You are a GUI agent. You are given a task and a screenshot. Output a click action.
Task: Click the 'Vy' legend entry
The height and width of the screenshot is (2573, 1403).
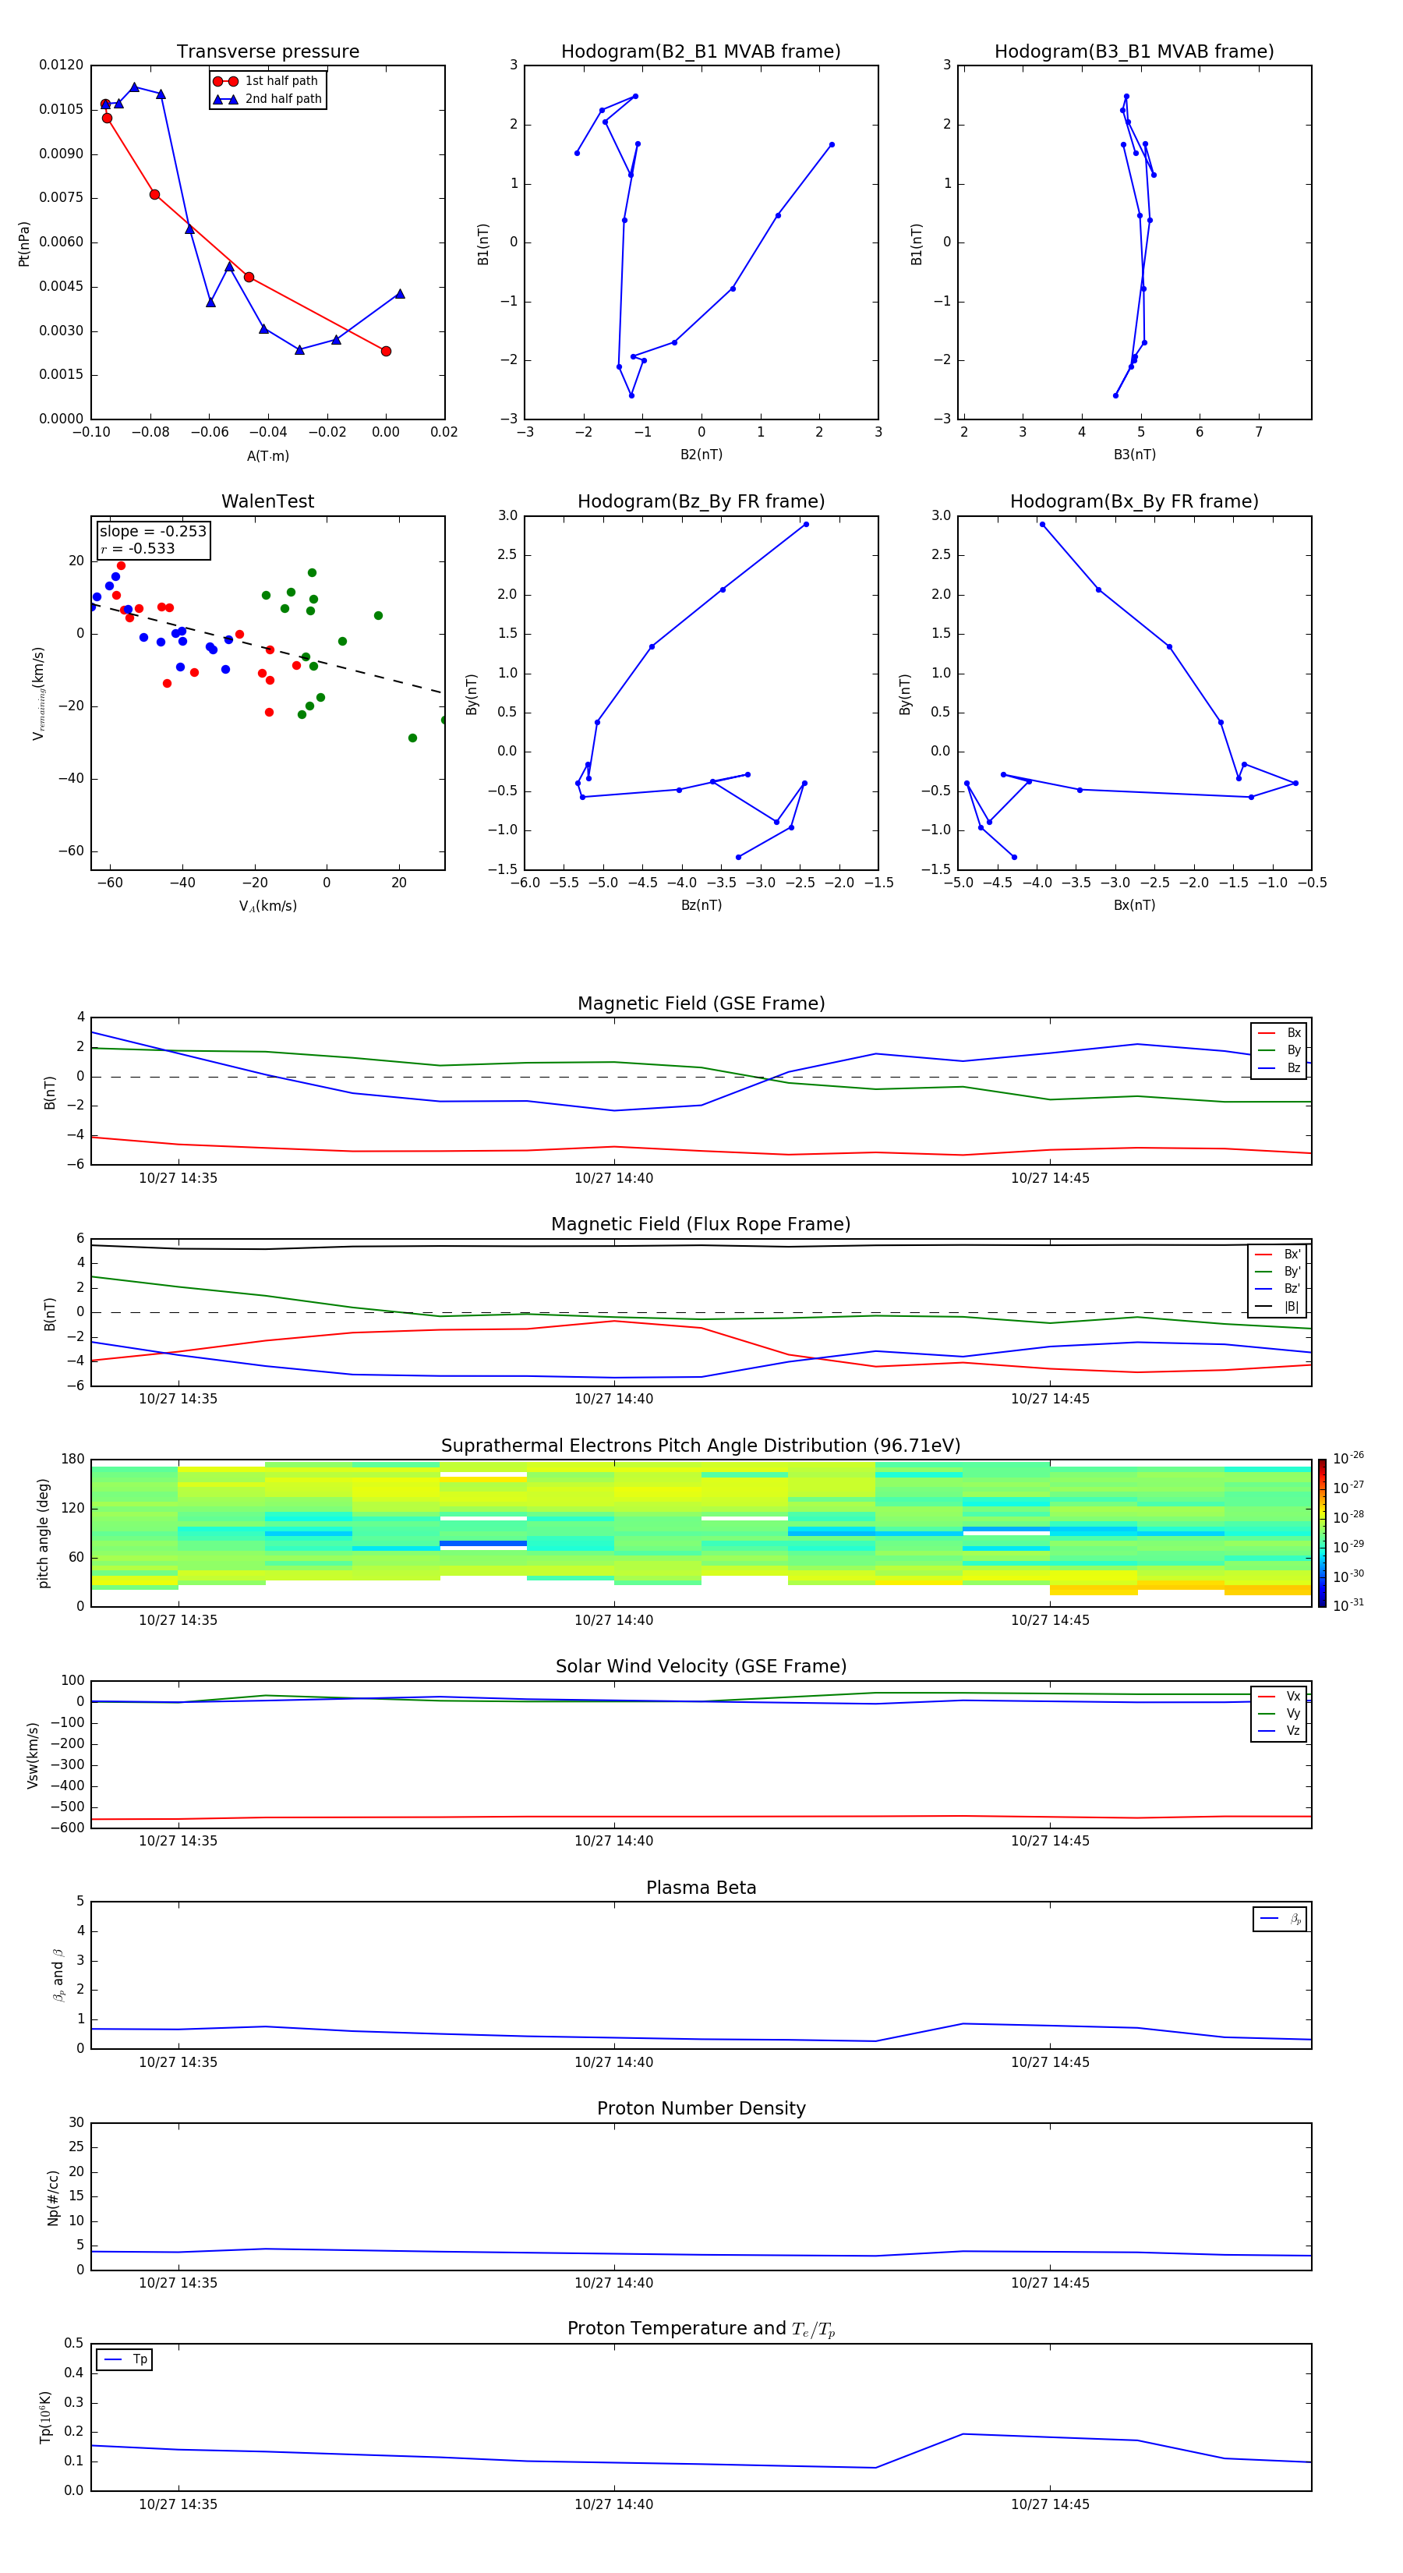[x=1279, y=1713]
